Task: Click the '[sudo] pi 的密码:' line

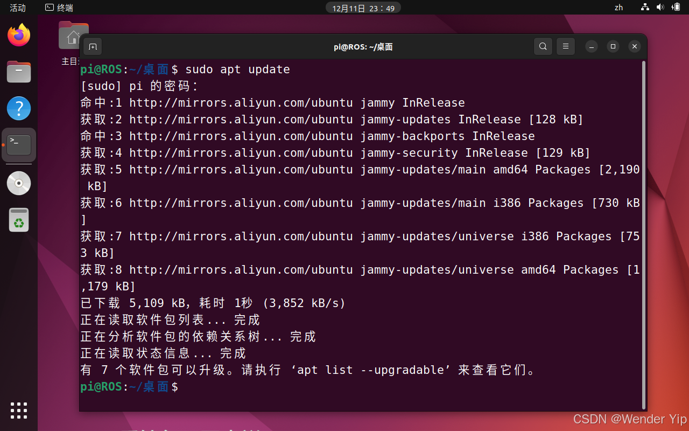Action: pos(139,86)
